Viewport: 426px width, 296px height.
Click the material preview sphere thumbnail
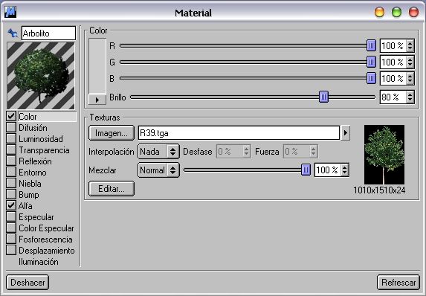(41, 76)
